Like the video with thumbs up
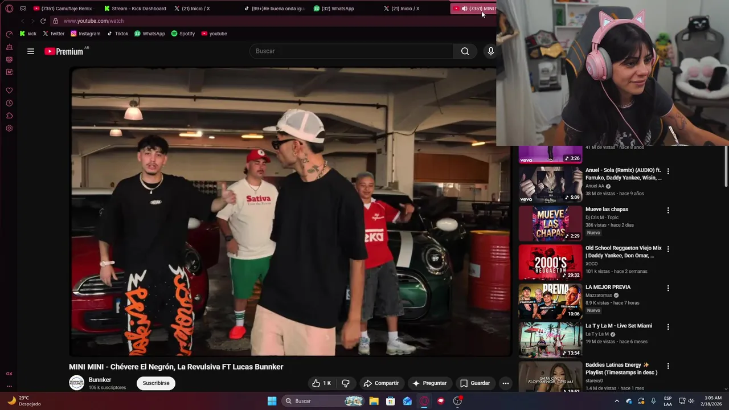The height and width of the screenshot is (410, 729). click(x=321, y=383)
